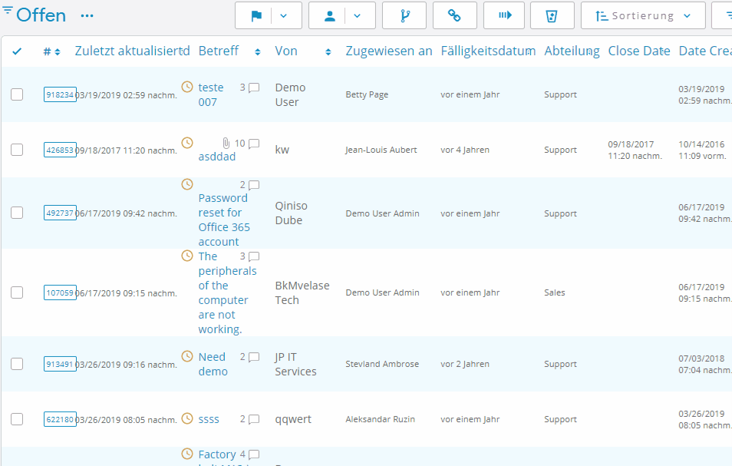The width and height of the screenshot is (732, 466).
Task: Click the filter icon beside Offen
Action: [8, 12]
